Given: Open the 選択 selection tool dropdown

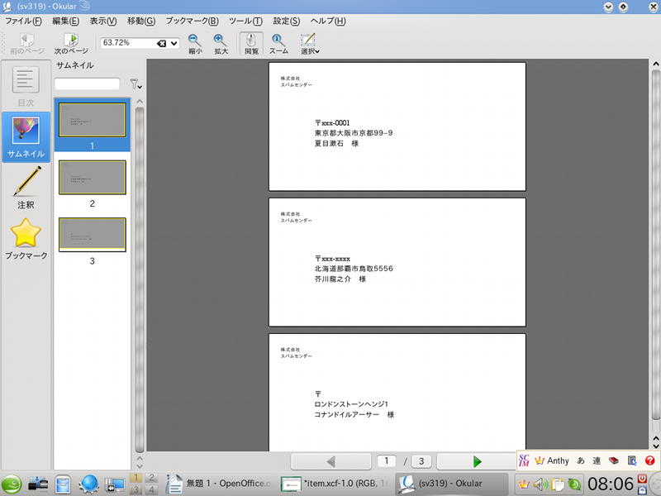Looking at the screenshot, I should 309,43.
